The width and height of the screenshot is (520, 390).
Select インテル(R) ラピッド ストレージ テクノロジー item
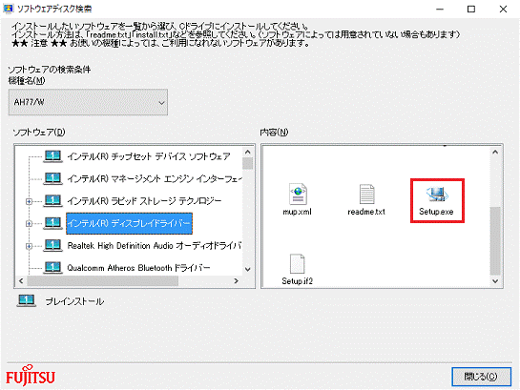(144, 201)
